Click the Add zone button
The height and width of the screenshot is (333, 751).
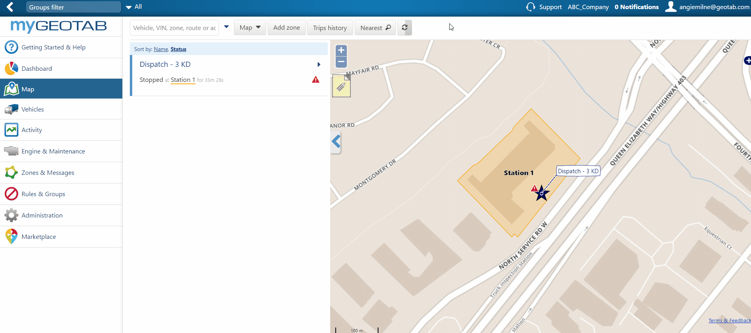[287, 28]
